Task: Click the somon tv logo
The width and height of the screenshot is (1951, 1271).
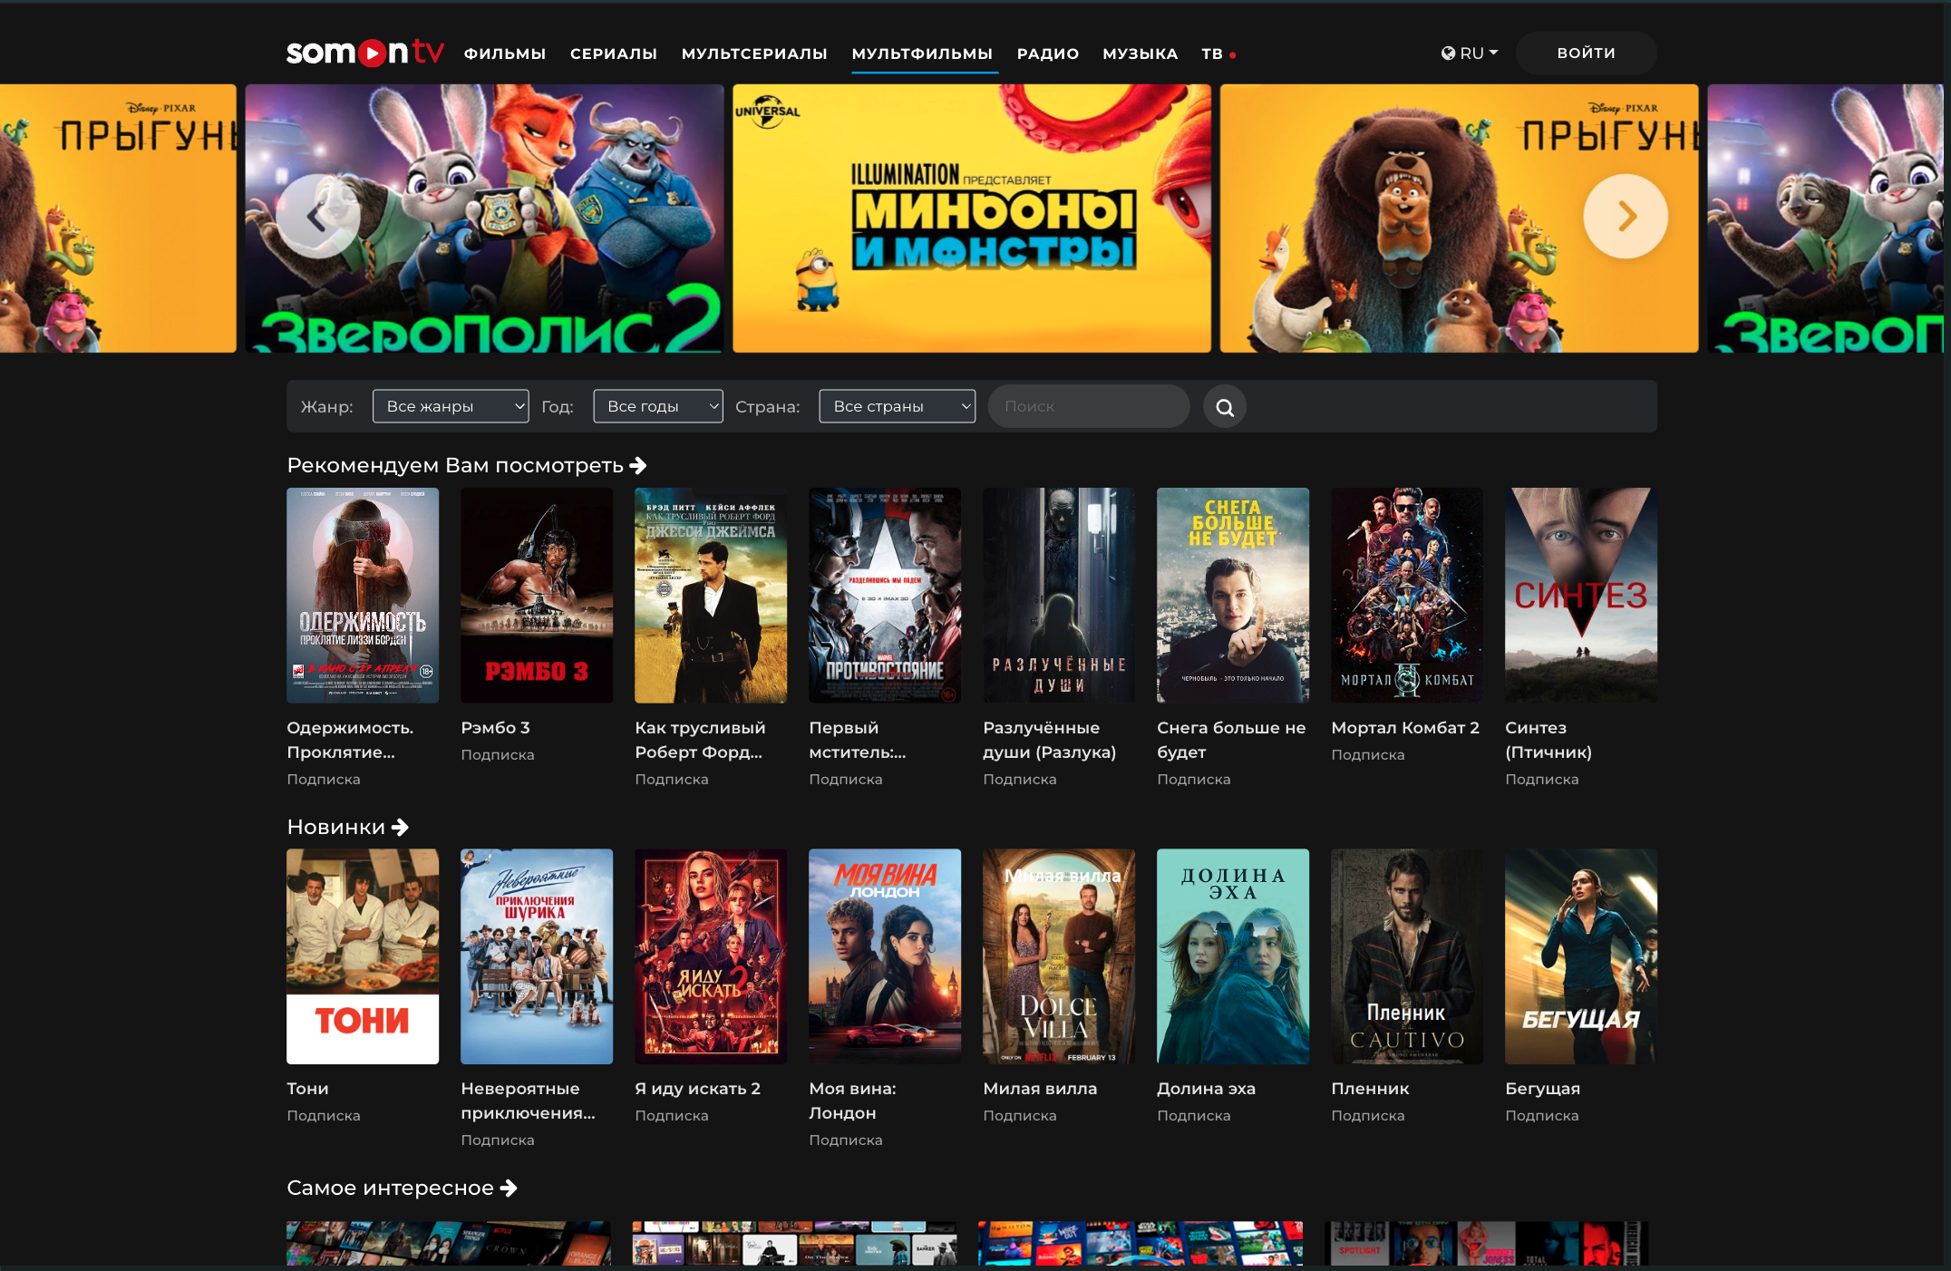Action: pos(365,53)
